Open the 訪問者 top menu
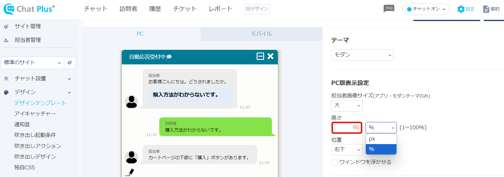Image resolution: width=504 pixels, height=177 pixels. pos(128,9)
